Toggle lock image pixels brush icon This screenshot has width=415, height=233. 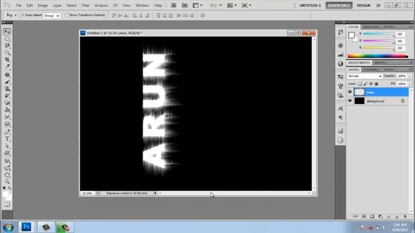[365, 83]
